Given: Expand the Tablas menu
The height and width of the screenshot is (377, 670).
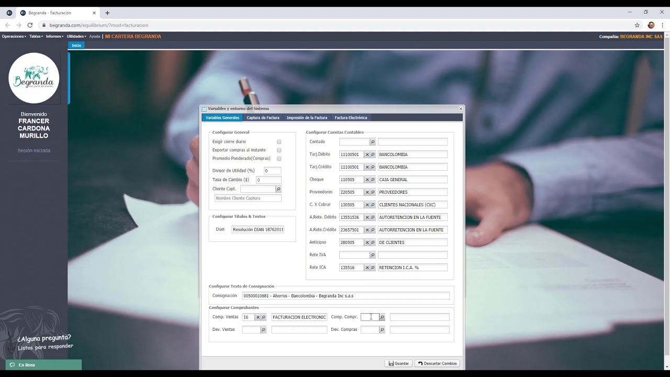Looking at the screenshot, I should [36, 37].
